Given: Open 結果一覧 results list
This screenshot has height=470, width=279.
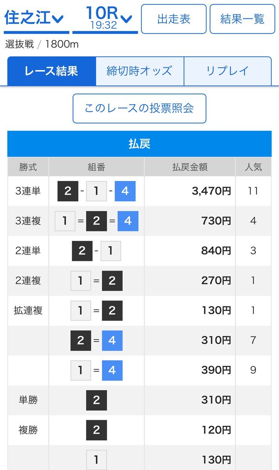Looking at the screenshot, I should tap(242, 19).
